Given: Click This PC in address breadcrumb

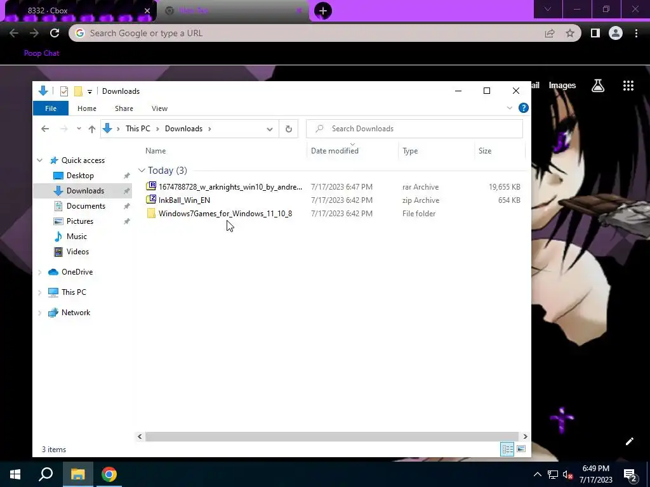Looking at the screenshot, I should pyautogui.click(x=138, y=129).
